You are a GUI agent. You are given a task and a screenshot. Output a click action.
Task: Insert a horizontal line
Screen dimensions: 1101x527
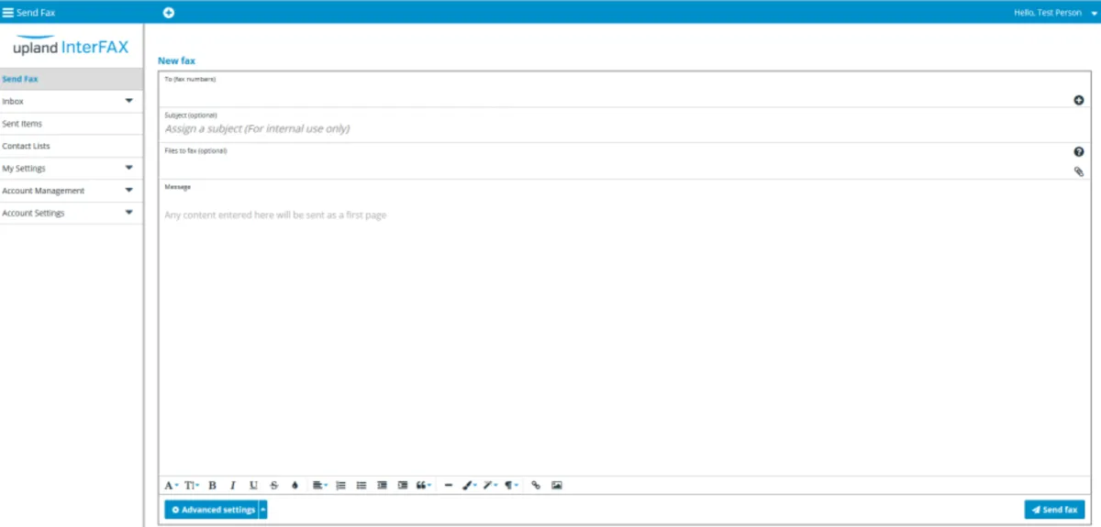point(449,485)
